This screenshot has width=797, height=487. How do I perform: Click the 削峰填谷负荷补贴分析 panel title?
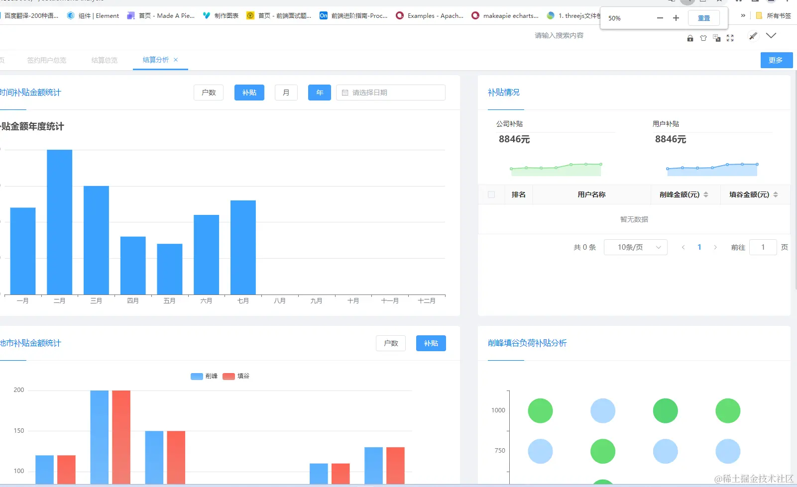527,343
